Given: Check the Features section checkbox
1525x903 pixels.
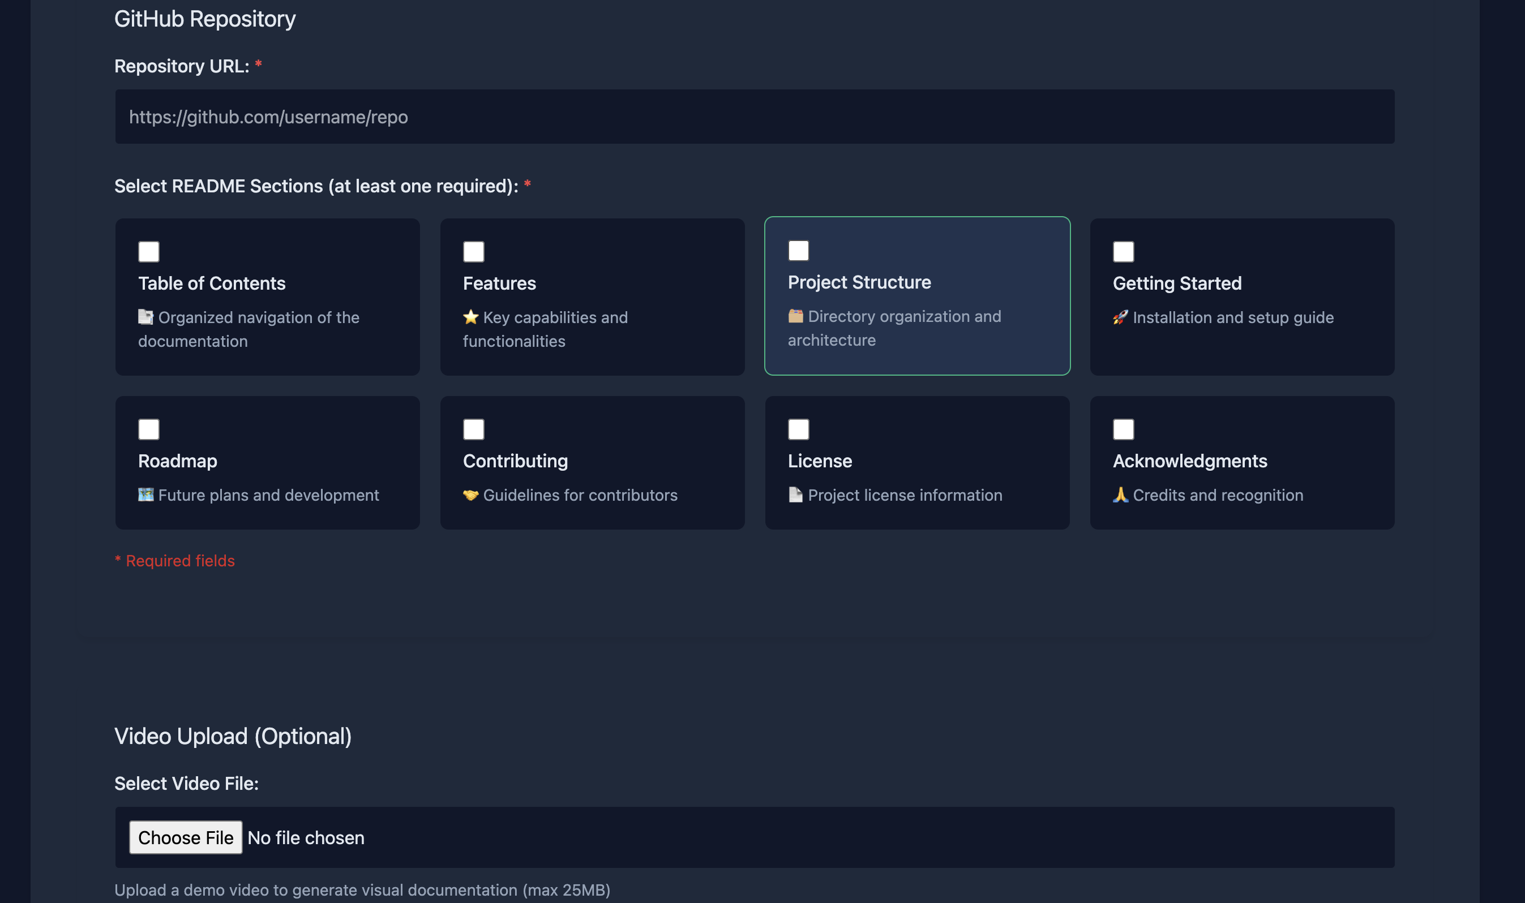Looking at the screenshot, I should [473, 251].
